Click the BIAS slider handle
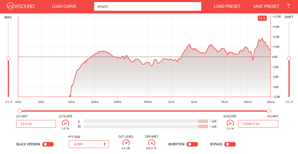Image resolution: width=298 pixels, height=154 pixels. pos(8,58)
